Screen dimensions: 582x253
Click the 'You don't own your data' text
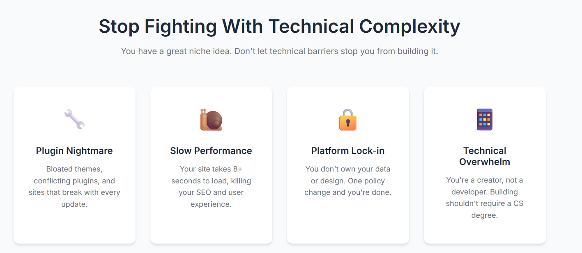348,181
